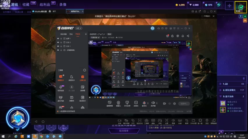Add 直播屏幕 screen capture source
This screenshot has height=139, width=248.
(x=110, y=104)
